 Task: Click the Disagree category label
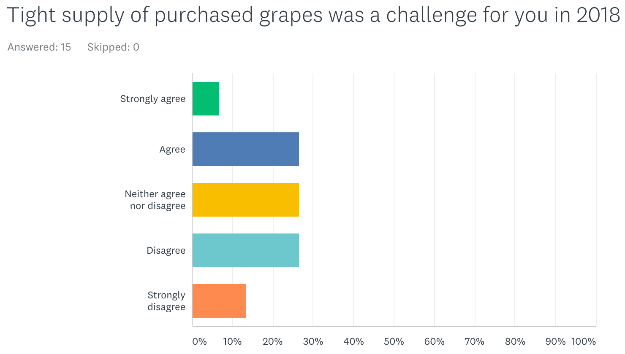pyautogui.click(x=166, y=251)
